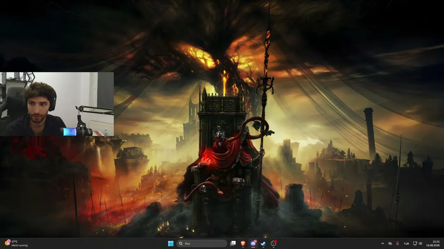Viewport: 444px width, 249px height.
Task: Click the volume speaker tray icon
Action: pos(420,243)
